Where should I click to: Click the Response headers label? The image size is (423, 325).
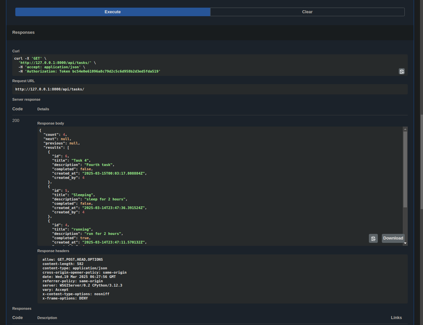(53, 251)
